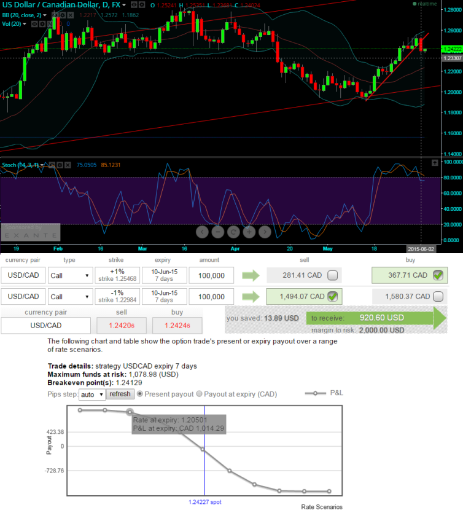Click green arrow in -1% strike row
Image resolution: width=463 pixels, height=510 pixels.
pos(251,296)
